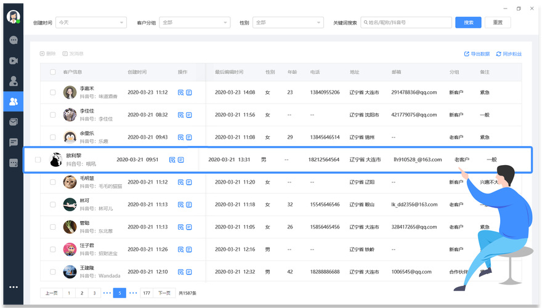Open the 创建时间 dropdown showing 今天
542x308 pixels.
(x=91, y=22)
